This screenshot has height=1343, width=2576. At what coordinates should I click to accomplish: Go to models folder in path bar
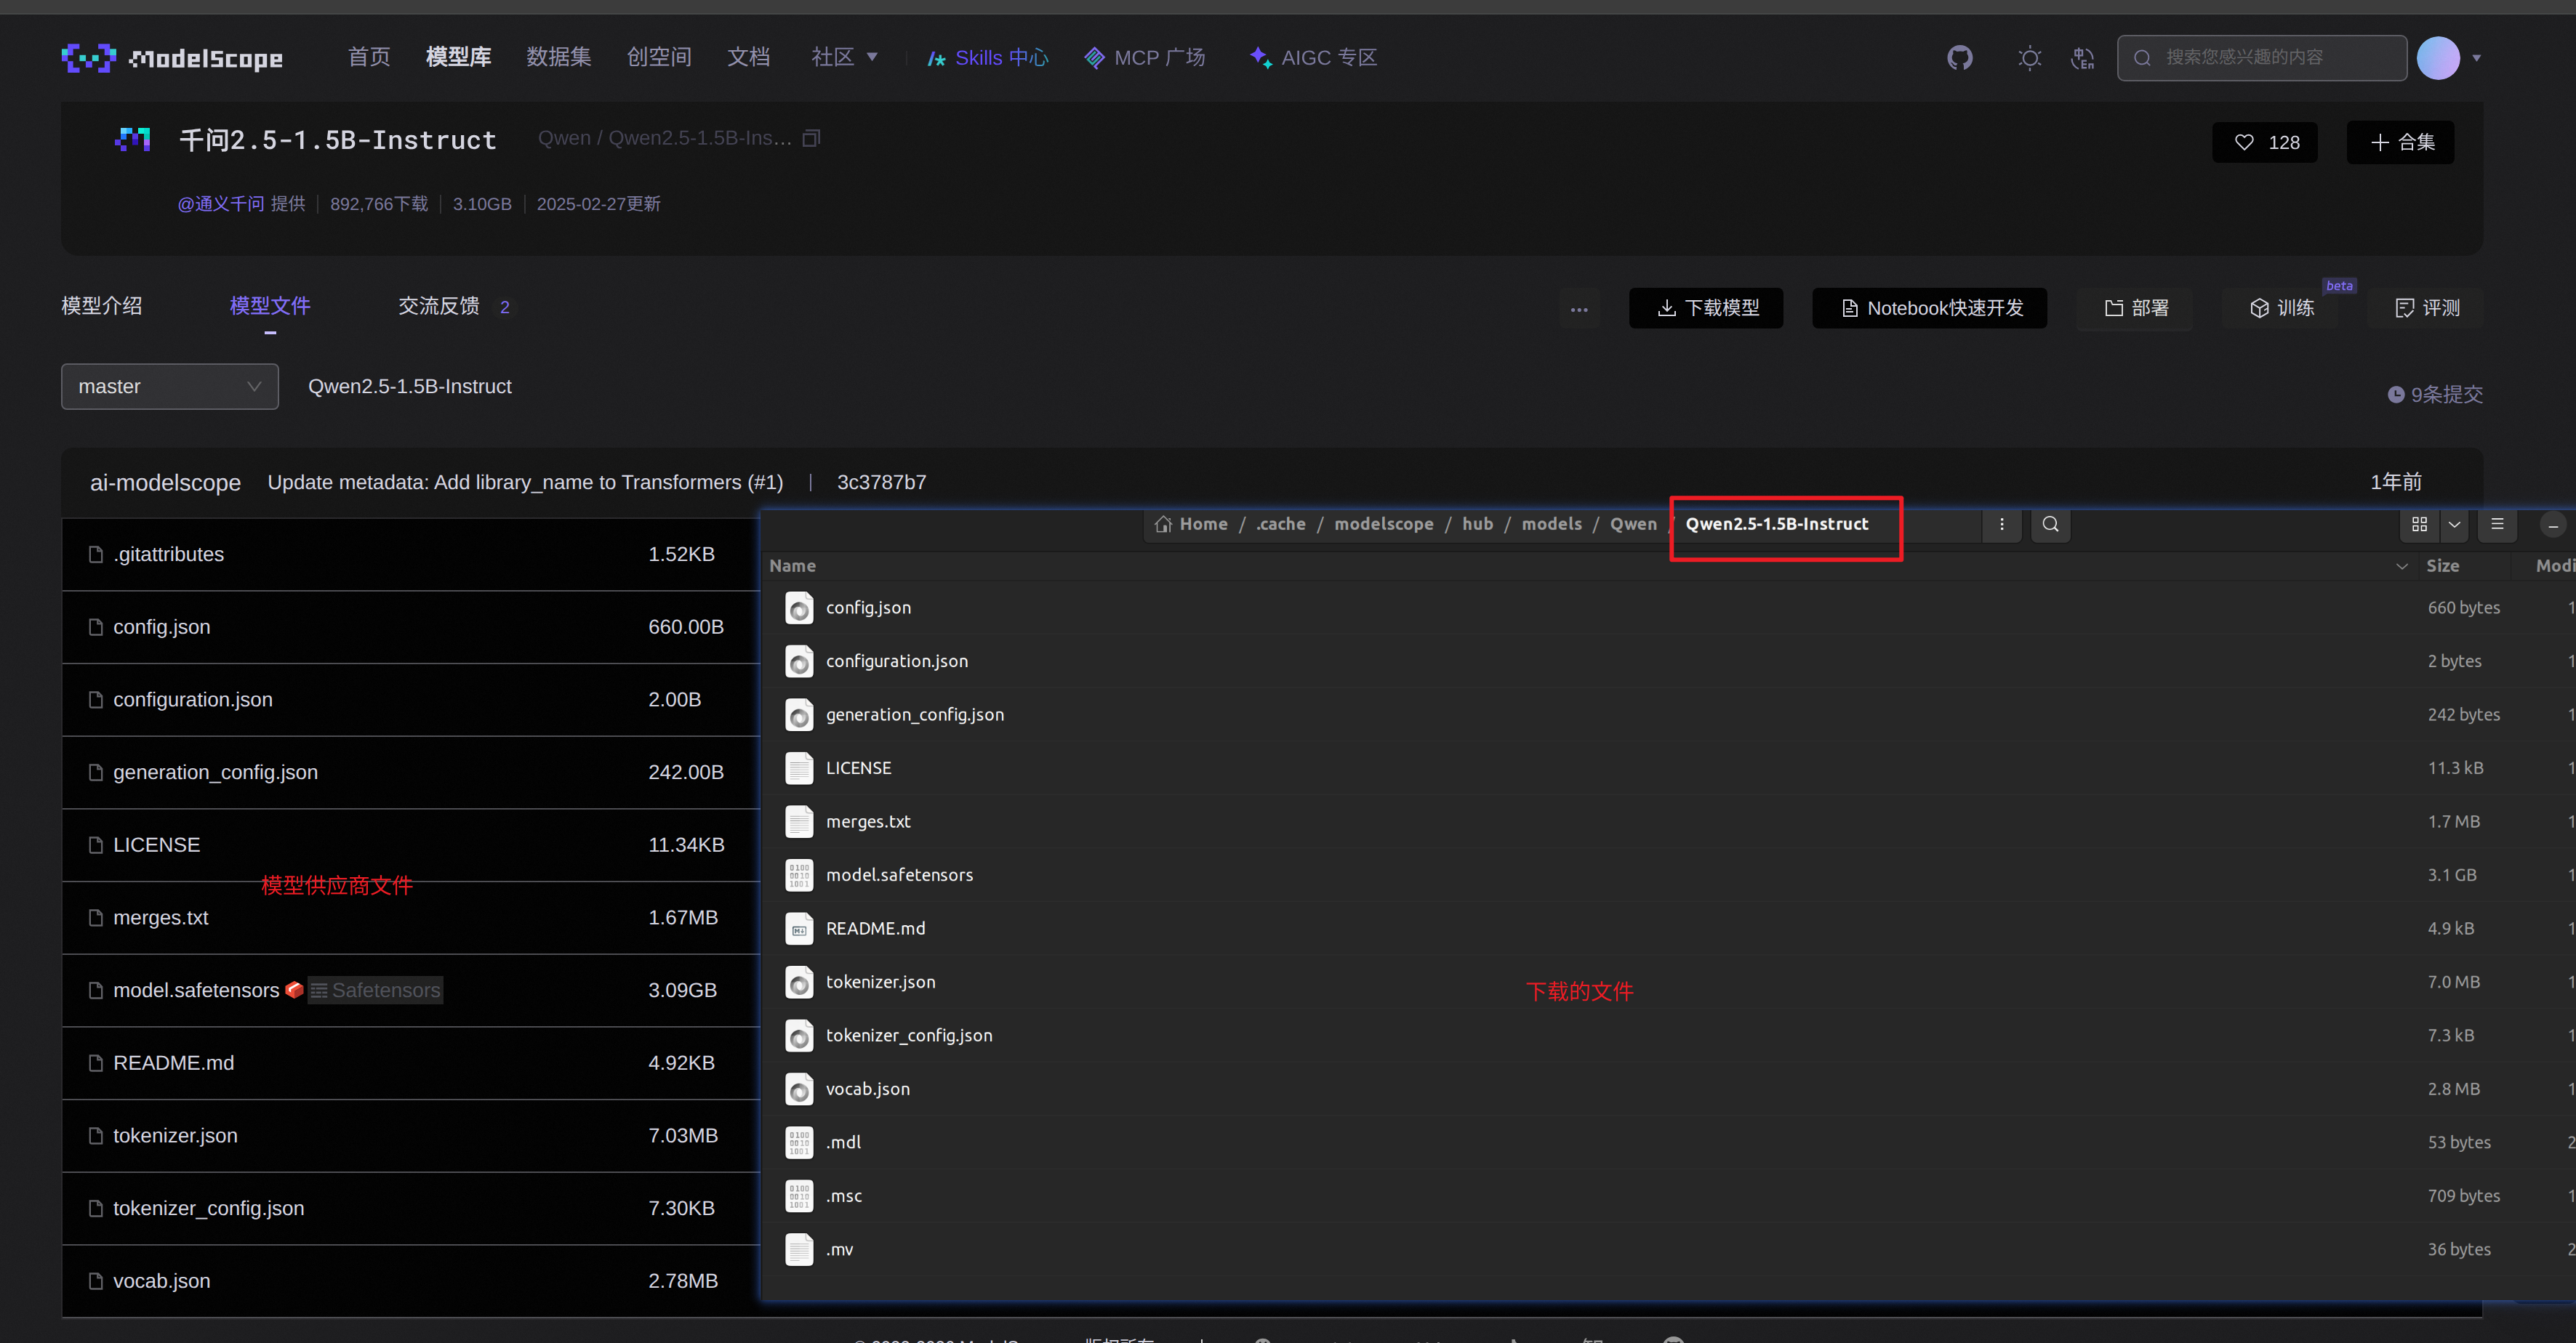click(x=1552, y=523)
